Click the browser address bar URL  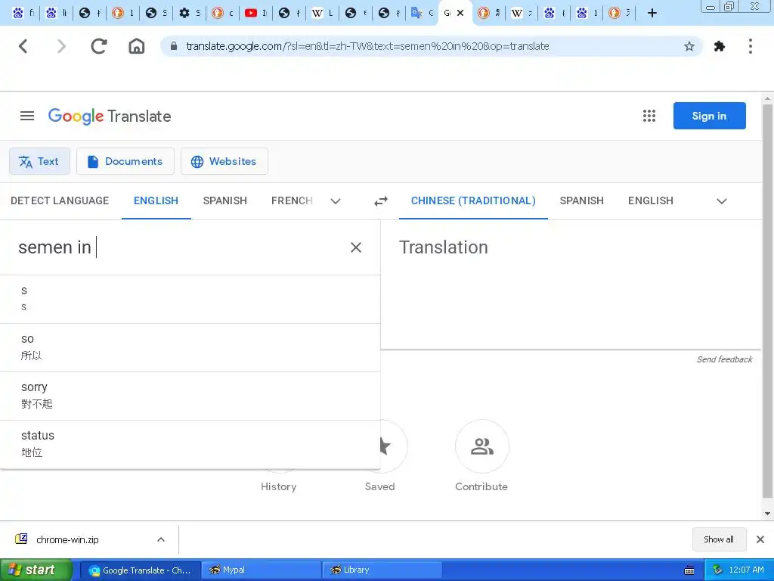pos(367,46)
